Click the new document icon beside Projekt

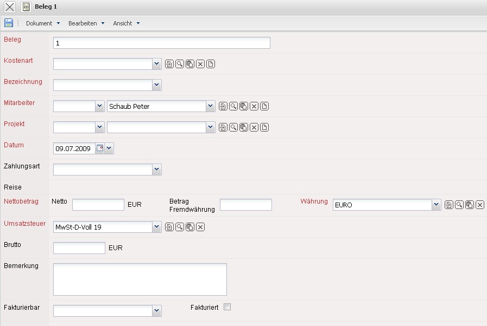264,128
